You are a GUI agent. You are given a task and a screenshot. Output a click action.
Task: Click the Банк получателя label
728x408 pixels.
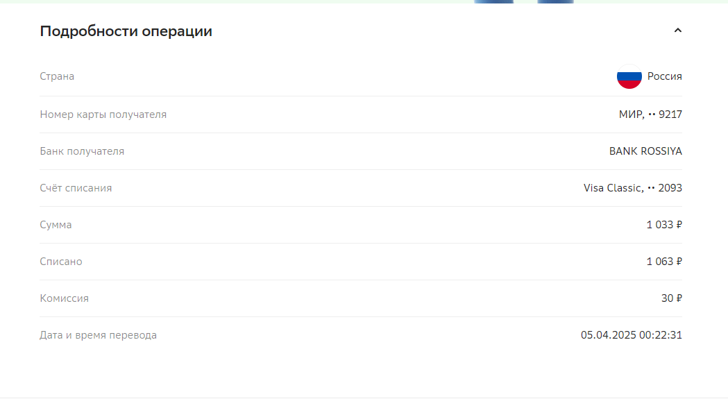click(82, 151)
